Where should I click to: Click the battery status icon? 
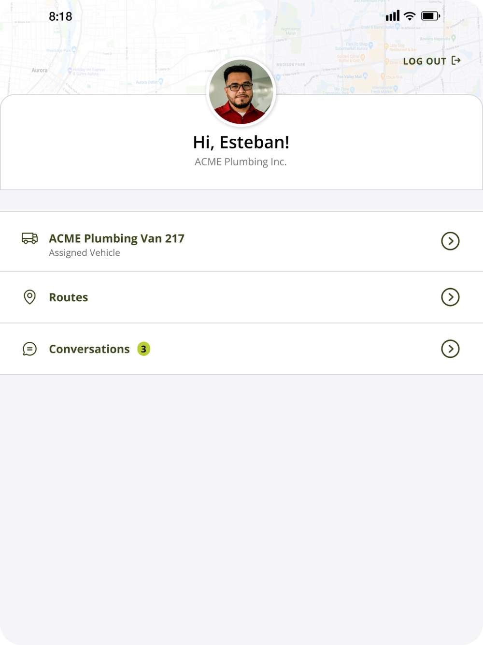point(430,16)
